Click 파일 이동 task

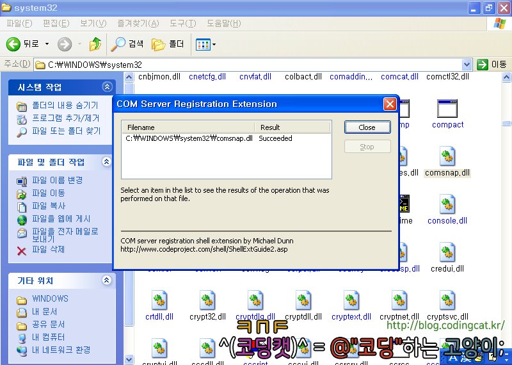click(49, 193)
